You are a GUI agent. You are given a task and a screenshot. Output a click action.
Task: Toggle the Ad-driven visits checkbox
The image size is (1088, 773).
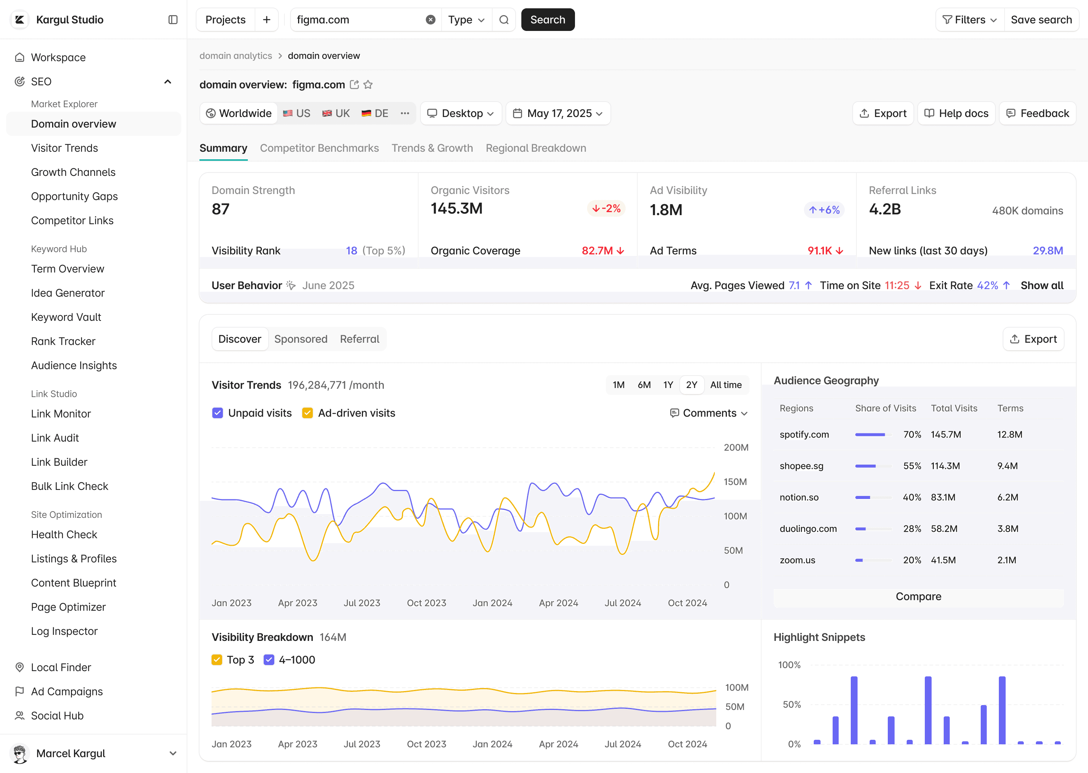coord(307,413)
